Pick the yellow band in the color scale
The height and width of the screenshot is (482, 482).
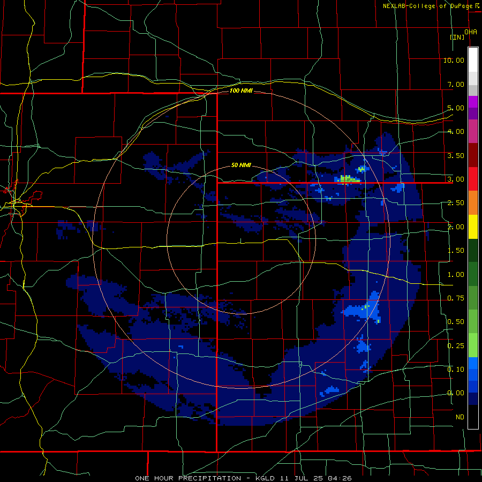click(x=473, y=227)
